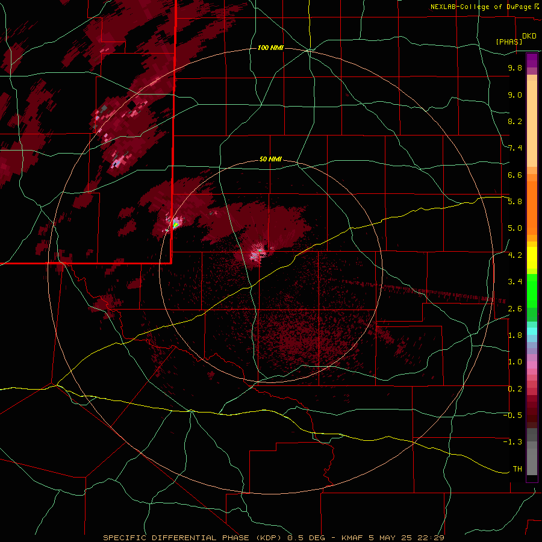The height and width of the screenshot is (542, 542).
Task: Click the DKD label above the color scale
Action: 529,36
